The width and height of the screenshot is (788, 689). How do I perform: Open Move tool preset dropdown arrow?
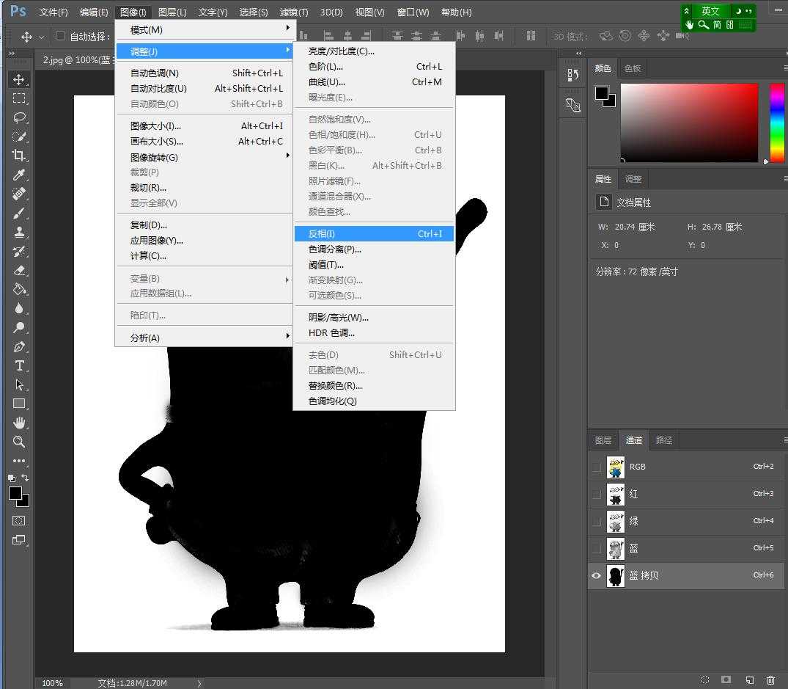tap(42, 37)
